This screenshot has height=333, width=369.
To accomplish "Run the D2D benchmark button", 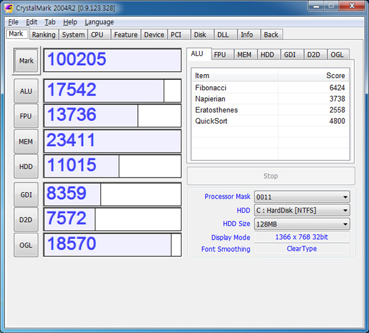I will [x=26, y=220].
